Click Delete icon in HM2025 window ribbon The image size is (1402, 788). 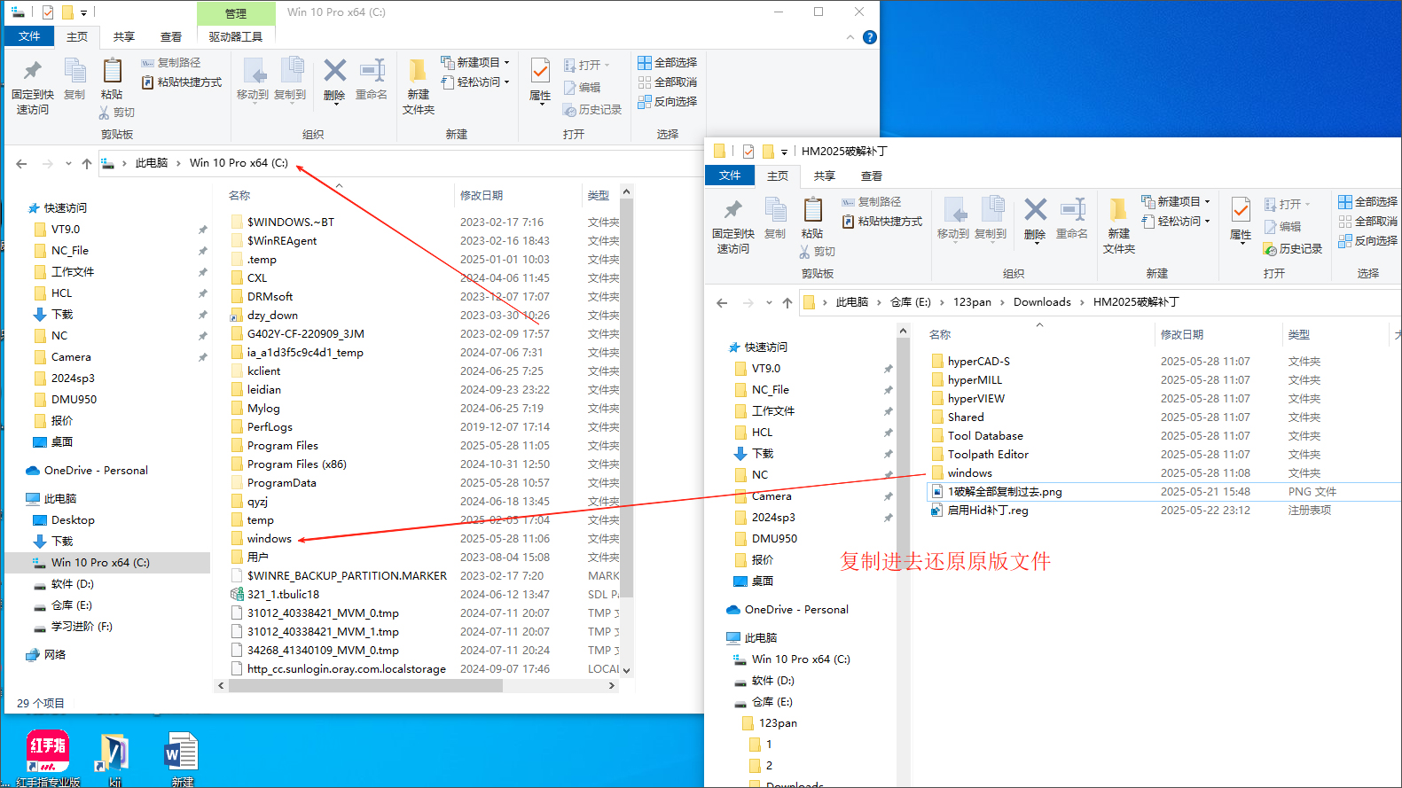1035,210
